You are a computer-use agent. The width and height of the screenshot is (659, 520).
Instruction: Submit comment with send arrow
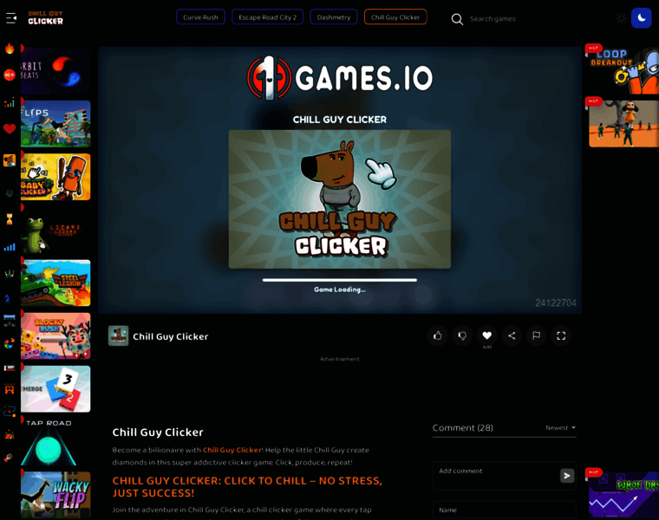[x=567, y=476]
